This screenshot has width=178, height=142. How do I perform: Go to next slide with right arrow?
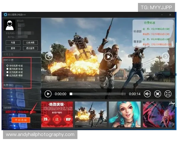(166, 56)
